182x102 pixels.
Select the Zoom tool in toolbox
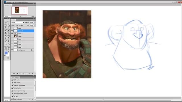9,49
